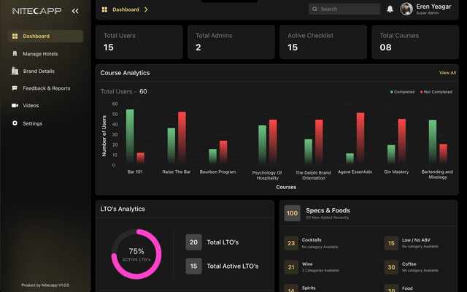Collapse the sidebar with double-chevron icon
The image size is (467, 292).
[75, 11]
